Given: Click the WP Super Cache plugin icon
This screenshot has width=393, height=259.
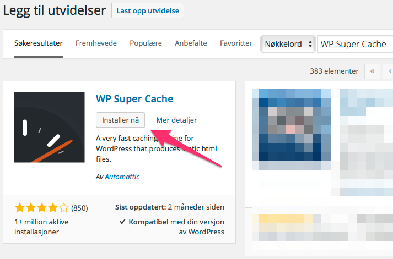Looking at the screenshot, I should (x=50, y=128).
